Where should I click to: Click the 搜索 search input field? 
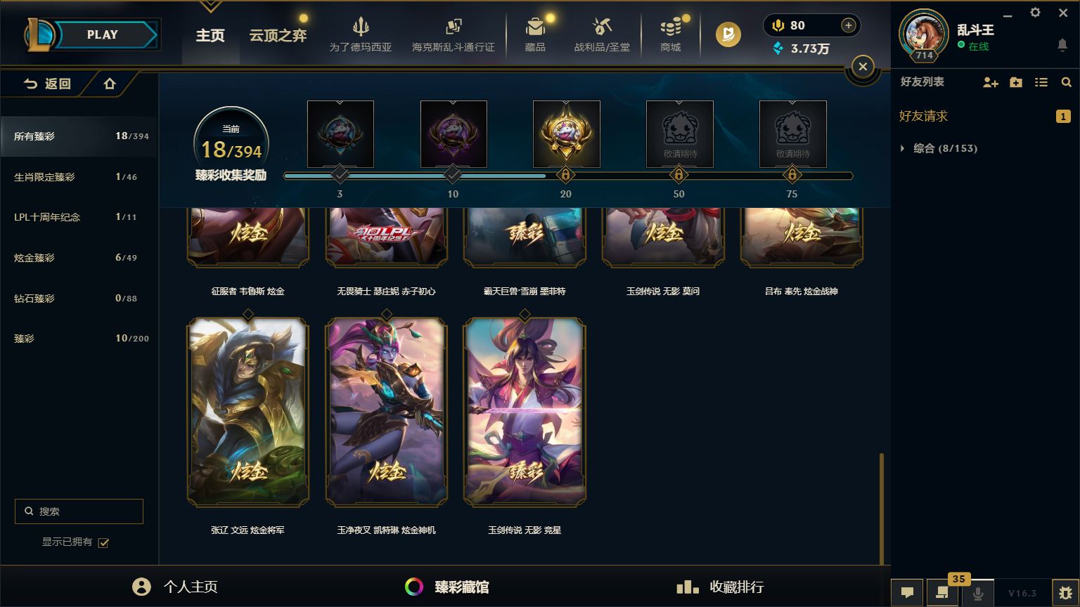pyautogui.click(x=79, y=511)
